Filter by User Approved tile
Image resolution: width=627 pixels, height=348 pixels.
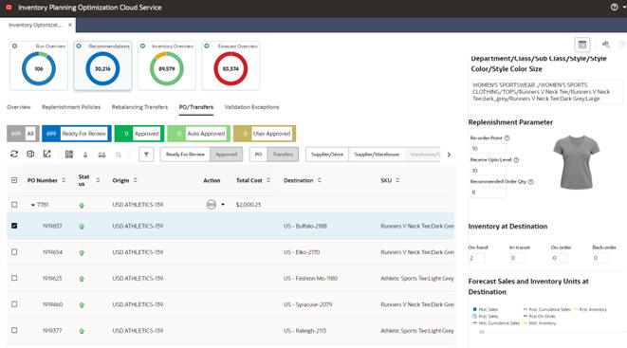pyautogui.click(x=265, y=134)
